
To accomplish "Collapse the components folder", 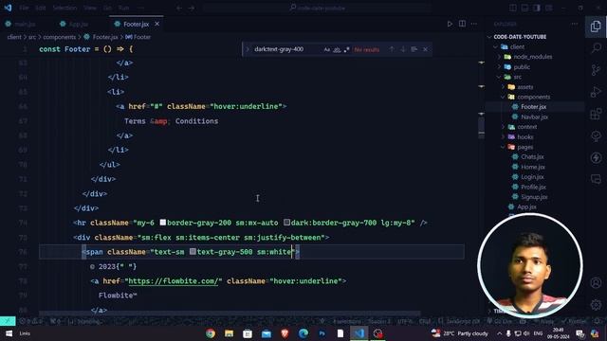I will pyautogui.click(x=504, y=97).
